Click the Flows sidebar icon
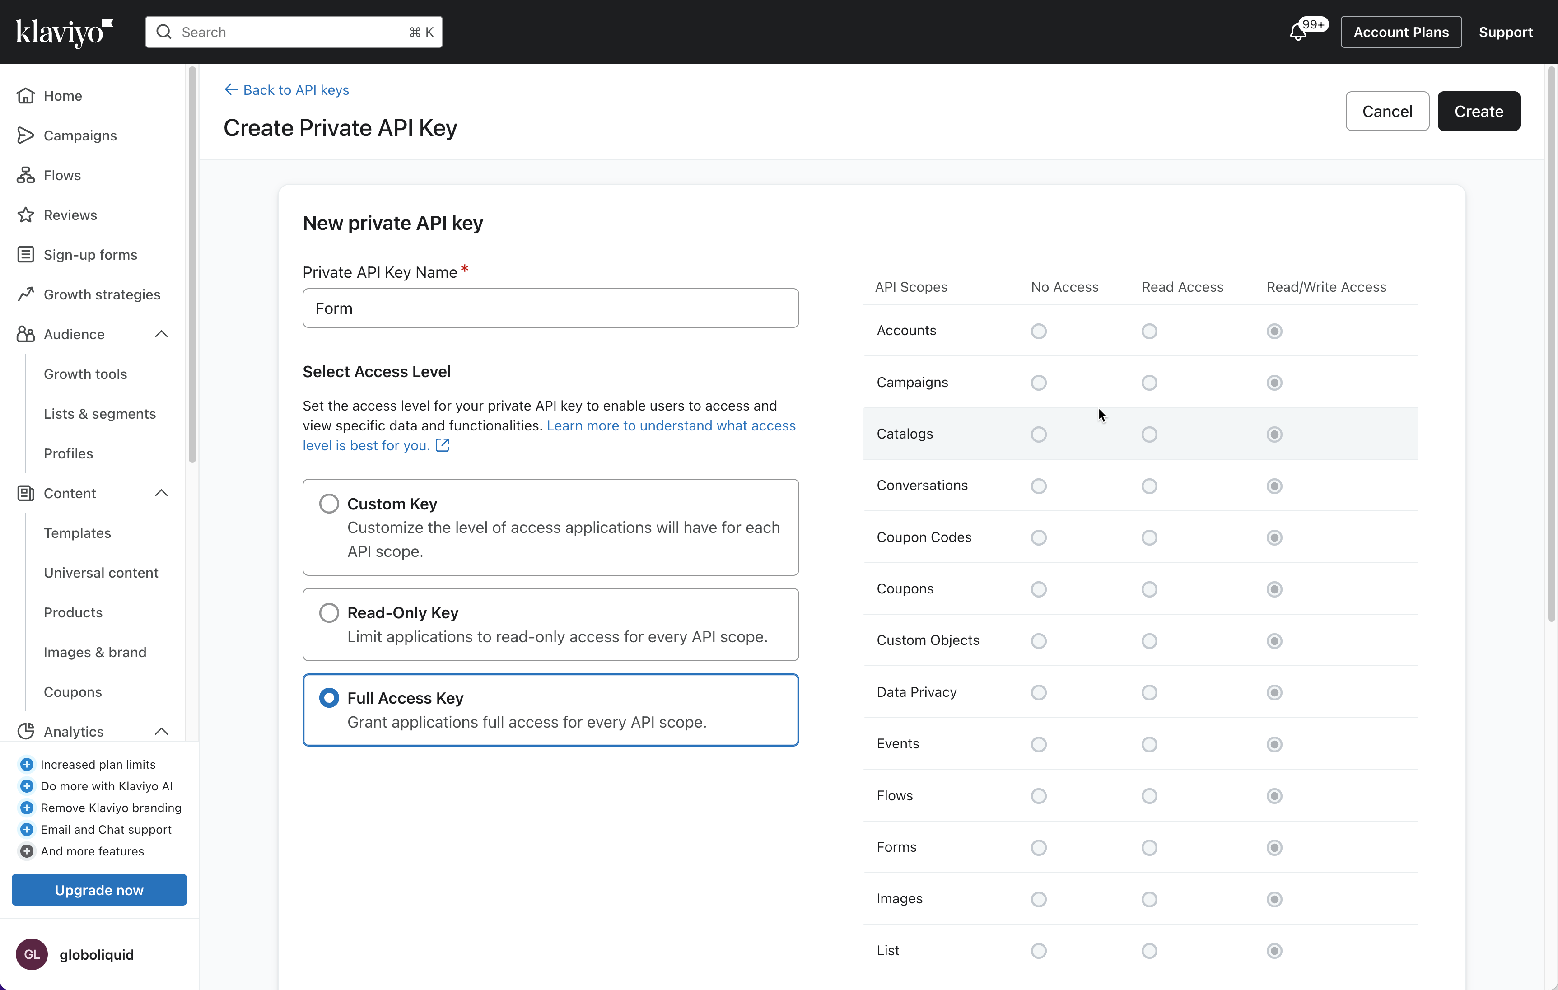The height and width of the screenshot is (990, 1558). 25,175
